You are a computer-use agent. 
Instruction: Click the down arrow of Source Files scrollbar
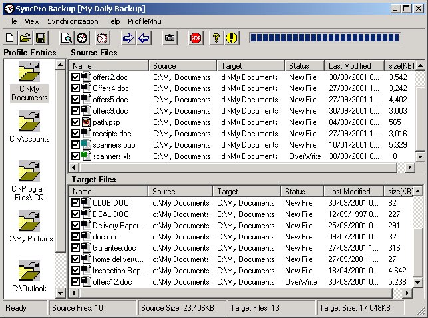coord(420,157)
